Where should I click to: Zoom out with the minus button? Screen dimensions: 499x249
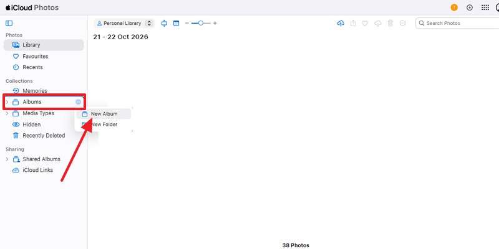(x=187, y=23)
